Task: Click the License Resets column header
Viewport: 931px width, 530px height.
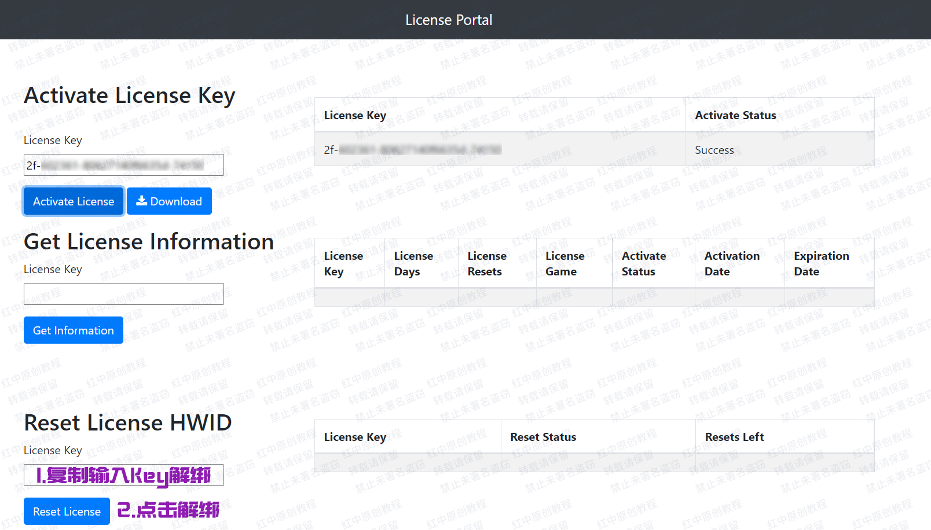Action: 487,263
